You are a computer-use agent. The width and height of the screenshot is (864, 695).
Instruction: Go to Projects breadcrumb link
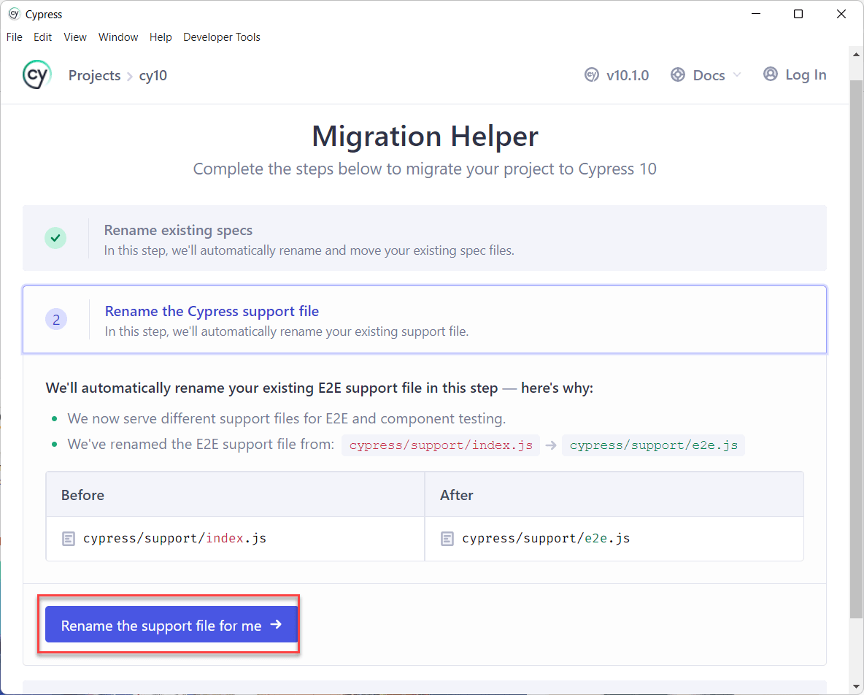pos(94,75)
